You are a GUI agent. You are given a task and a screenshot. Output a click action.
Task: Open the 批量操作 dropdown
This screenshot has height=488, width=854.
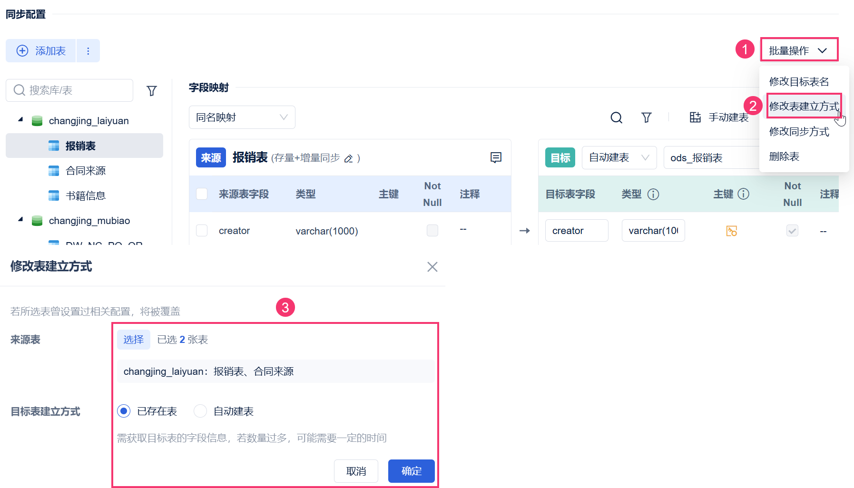[x=799, y=50]
